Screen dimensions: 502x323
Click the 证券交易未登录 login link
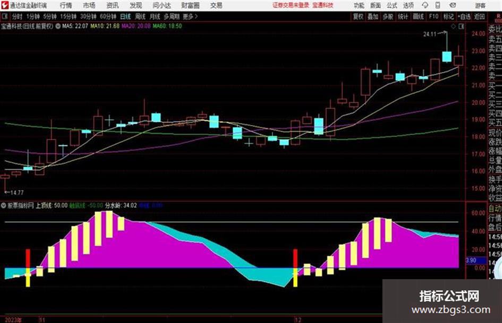tap(291, 5)
